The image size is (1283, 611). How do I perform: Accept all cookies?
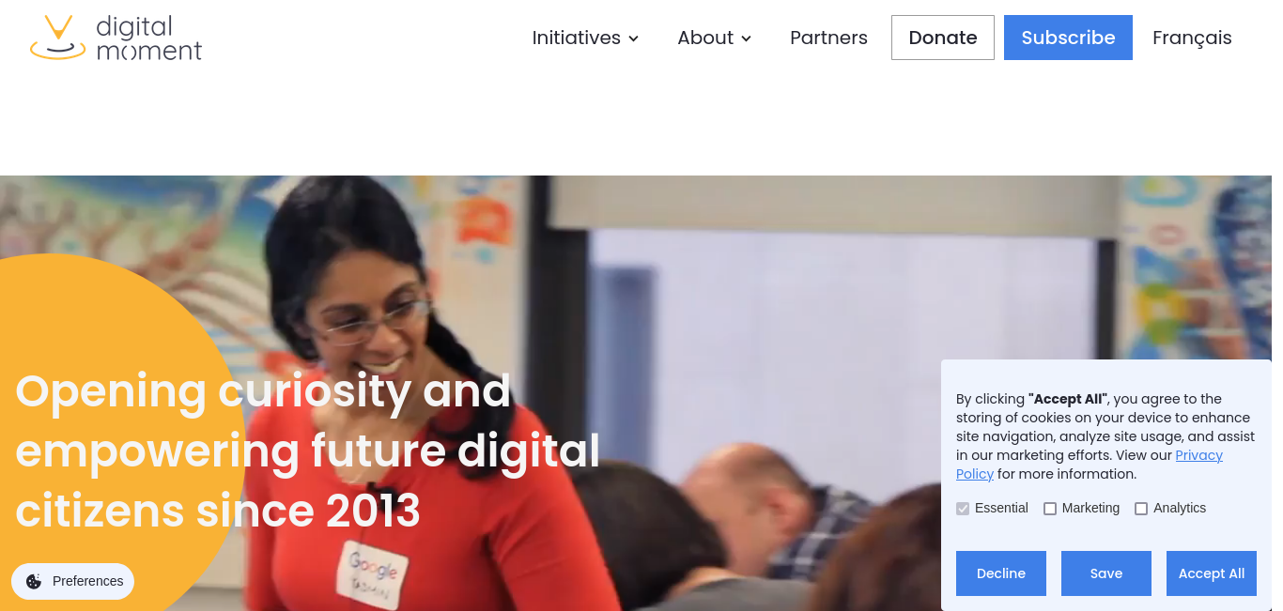(x=1212, y=573)
